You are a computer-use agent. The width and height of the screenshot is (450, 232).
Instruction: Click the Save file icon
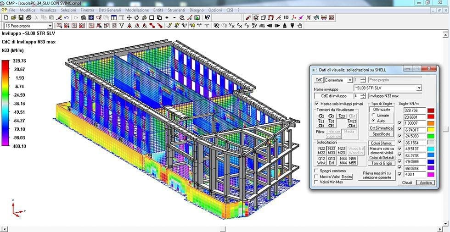pos(21,17)
